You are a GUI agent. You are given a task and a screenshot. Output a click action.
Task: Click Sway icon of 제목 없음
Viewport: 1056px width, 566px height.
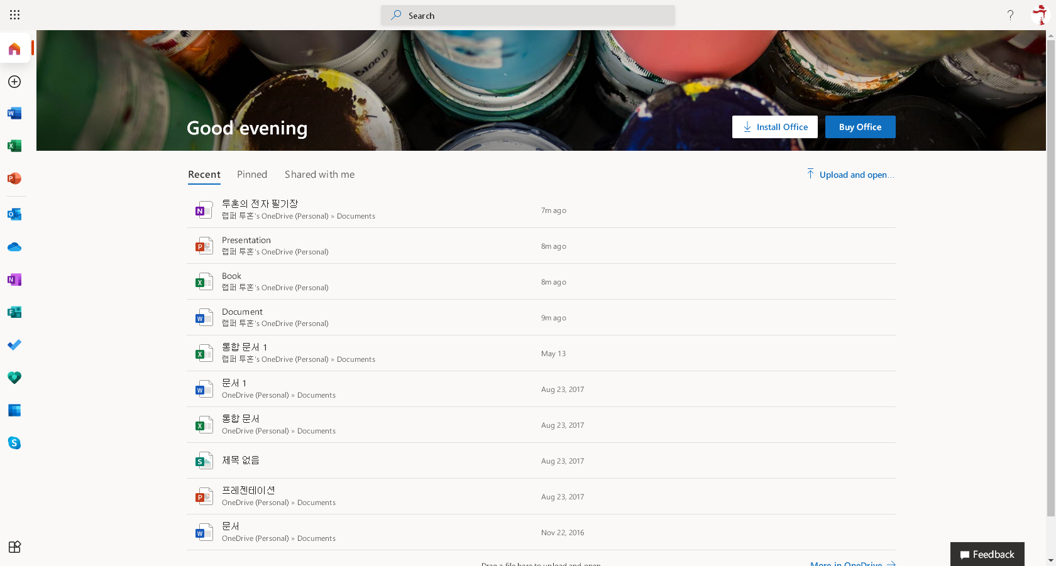[204, 460]
